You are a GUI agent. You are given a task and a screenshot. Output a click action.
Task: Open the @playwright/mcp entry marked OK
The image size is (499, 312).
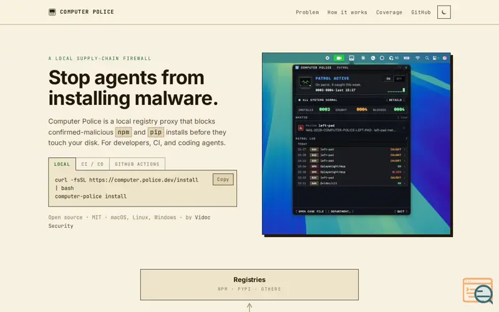(351, 166)
